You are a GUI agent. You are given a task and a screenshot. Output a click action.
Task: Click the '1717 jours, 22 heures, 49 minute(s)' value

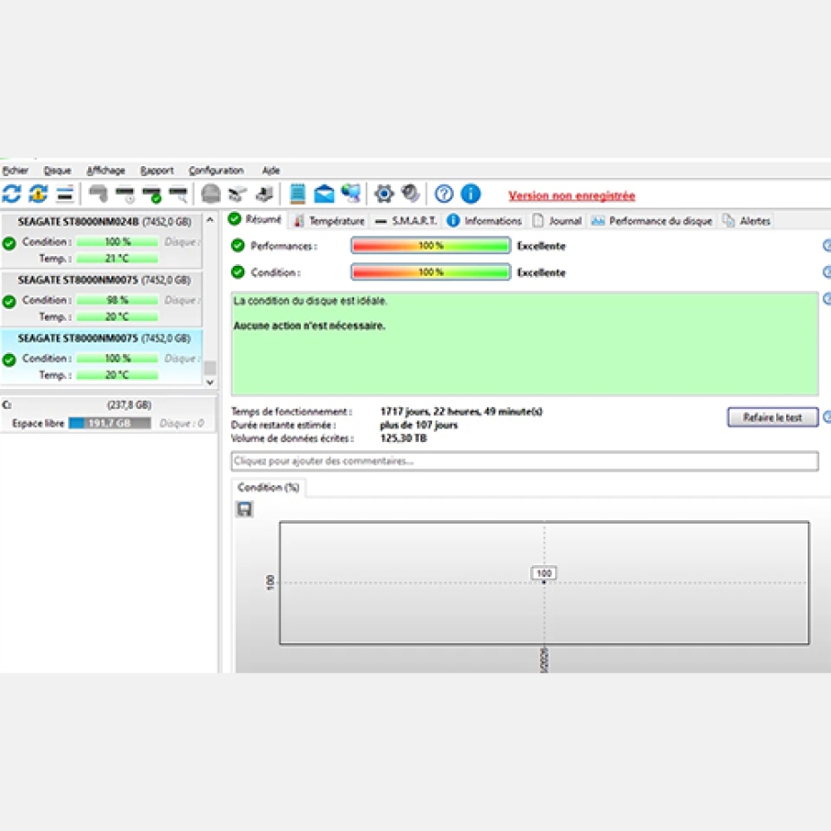tap(461, 411)
